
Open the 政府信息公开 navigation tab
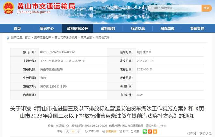click(78, 28)
